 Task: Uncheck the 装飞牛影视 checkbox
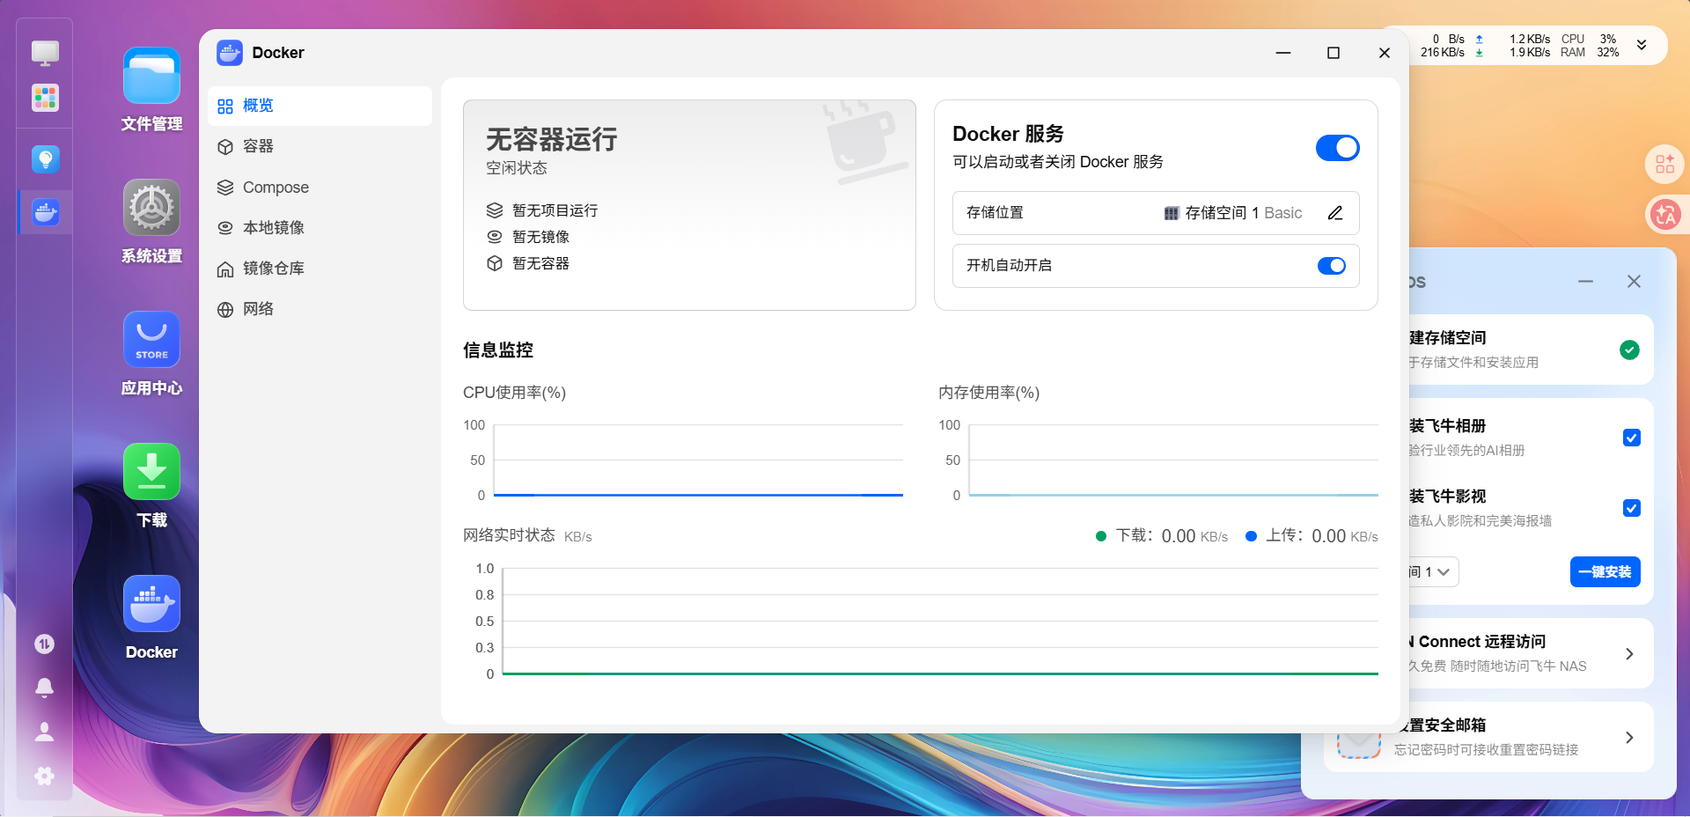(x=1632, y=508)
